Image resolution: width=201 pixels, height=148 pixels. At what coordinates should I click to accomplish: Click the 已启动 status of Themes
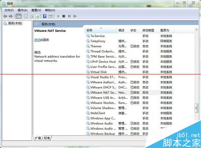click(x=135, y=46)
